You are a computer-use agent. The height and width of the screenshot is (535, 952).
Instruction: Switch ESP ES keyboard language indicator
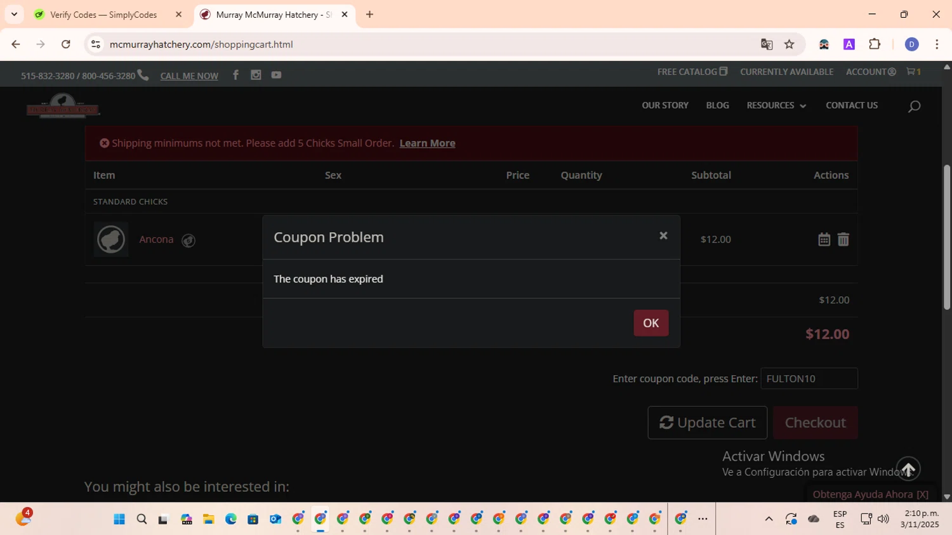tap(840, 519)
